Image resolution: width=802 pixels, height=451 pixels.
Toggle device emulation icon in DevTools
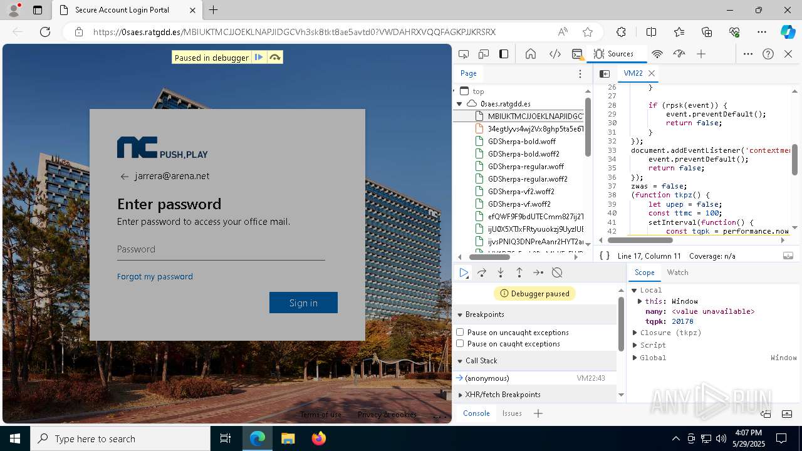[x=484, y=54]
